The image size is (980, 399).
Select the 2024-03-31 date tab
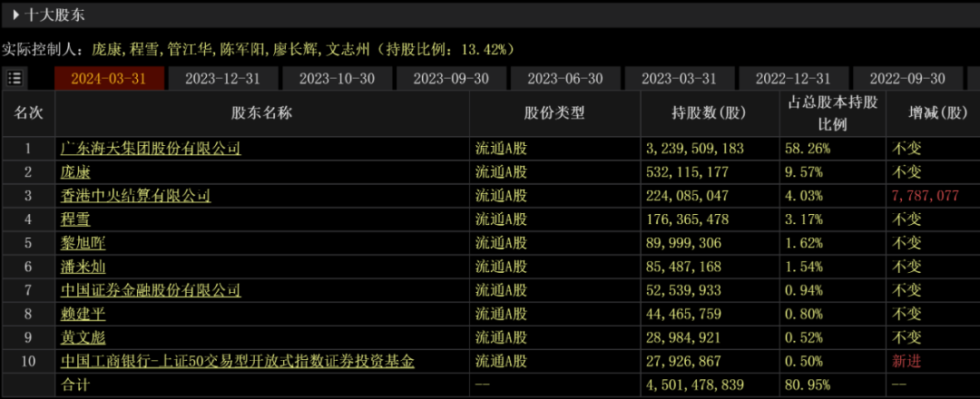pyautogui.click(x=110, y=79)
